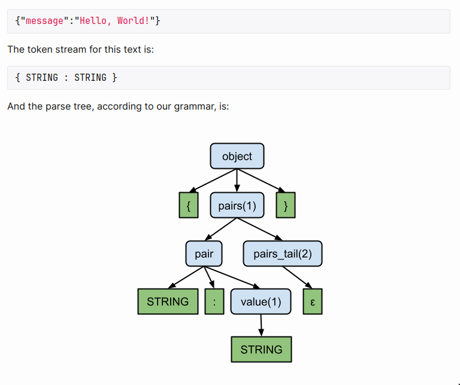
Task: Click the green "}" leaf in the tree
Action: click(286, 205)
